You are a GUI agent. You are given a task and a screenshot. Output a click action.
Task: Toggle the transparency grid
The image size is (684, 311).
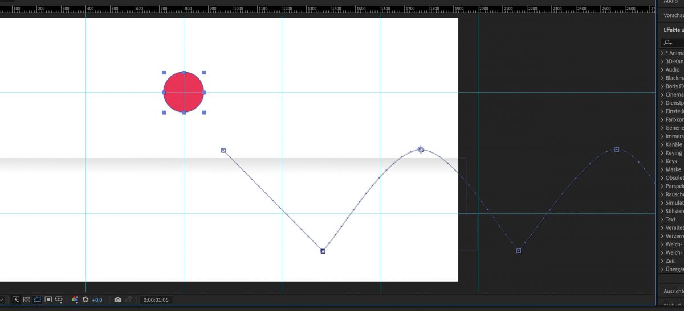point(26,300)
